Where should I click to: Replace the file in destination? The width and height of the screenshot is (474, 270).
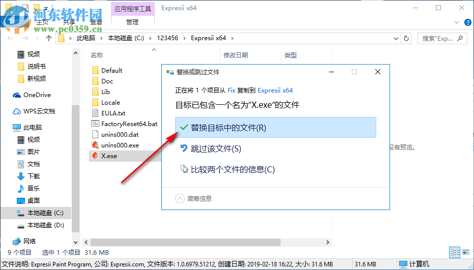(x=275, y=128)
